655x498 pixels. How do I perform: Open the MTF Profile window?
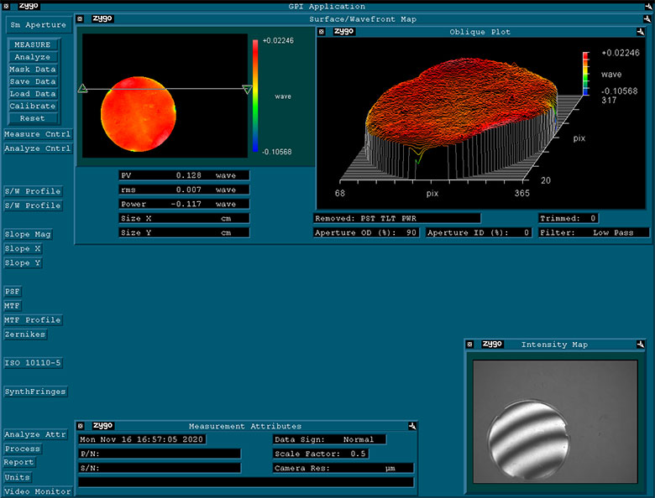point(33,320)
